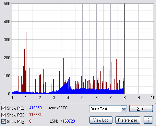
Task: Select the Burst Test combo box field
Action: point(108,109)
